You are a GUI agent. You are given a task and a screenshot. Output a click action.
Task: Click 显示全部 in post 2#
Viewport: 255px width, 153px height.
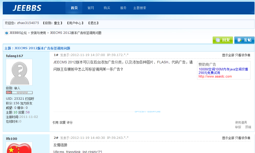[x=228, y=138]
